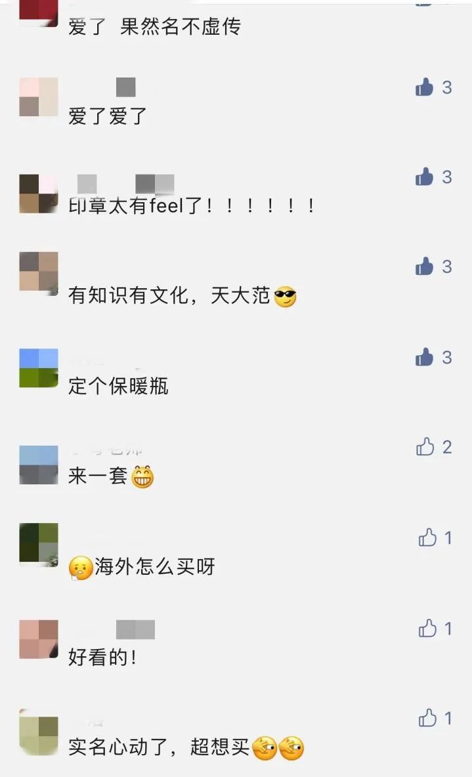Image resolution: width=472 pixels, height=777 pixels.
Task: Like the "海外怎么买呀" comment
Action: [427, 537]
